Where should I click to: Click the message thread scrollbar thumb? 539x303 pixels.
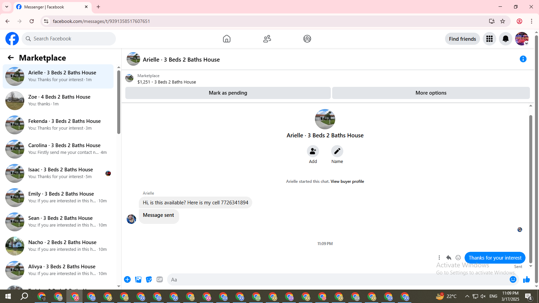531,189
